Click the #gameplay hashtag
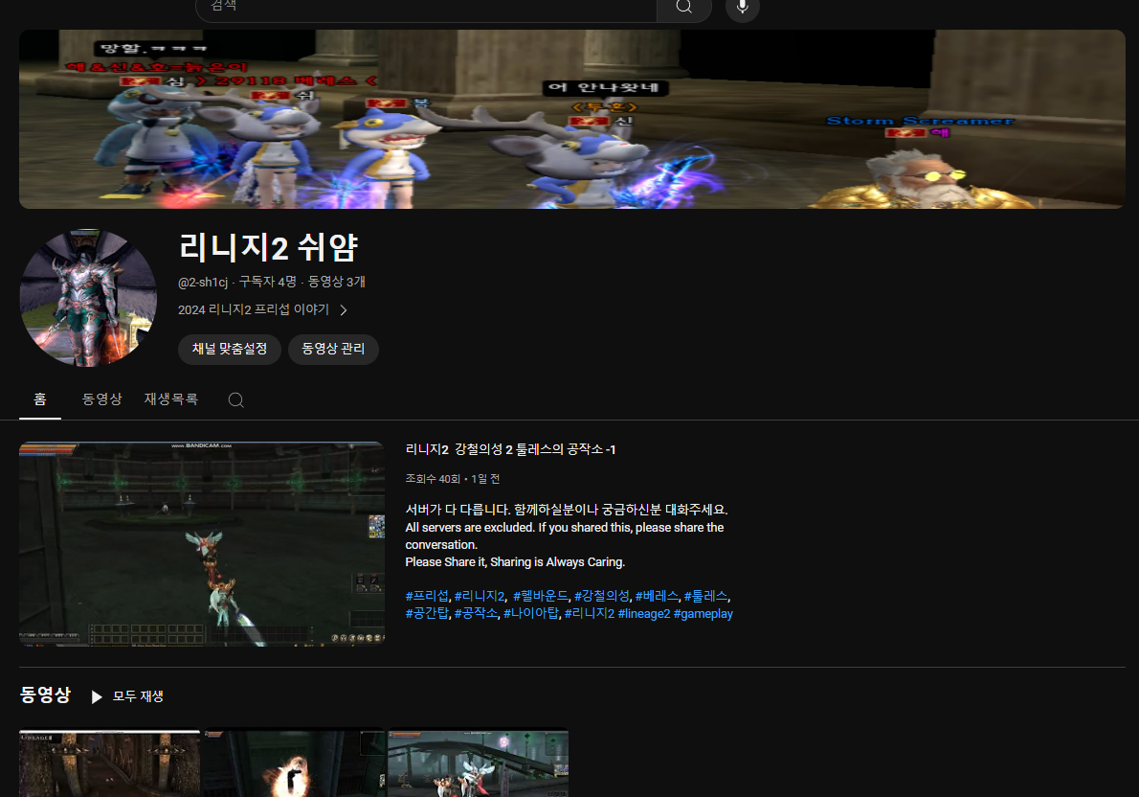Screen dimensions: 1139x797 coord(703,614)
